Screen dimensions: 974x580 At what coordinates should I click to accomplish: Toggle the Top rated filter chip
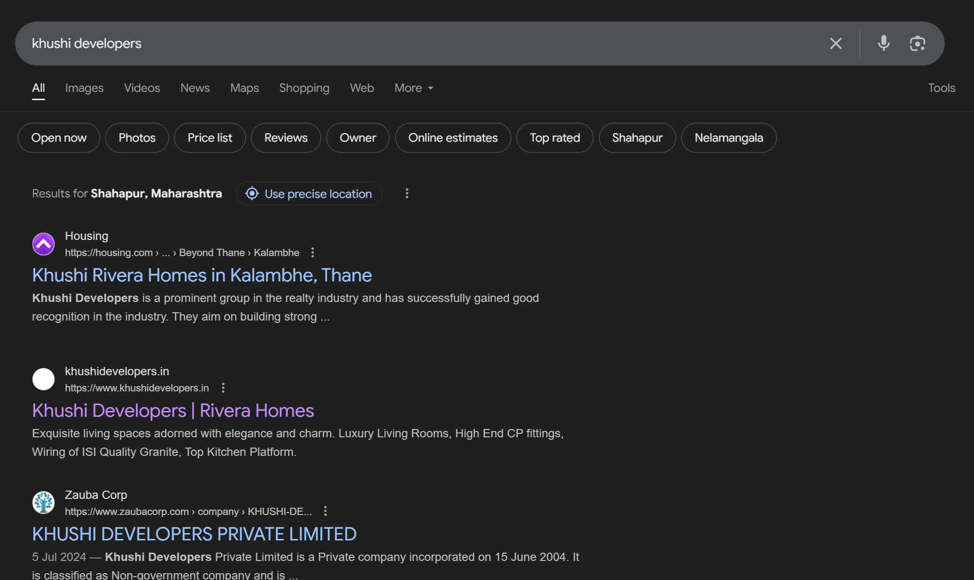tap(554, 138)
